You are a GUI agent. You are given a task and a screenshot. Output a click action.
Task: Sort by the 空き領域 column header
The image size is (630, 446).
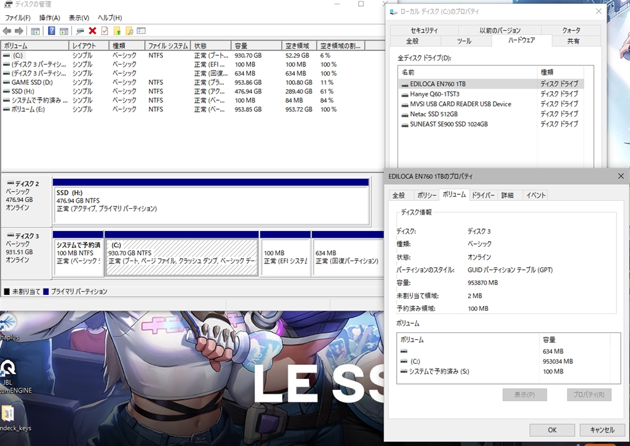pos(299,45)
